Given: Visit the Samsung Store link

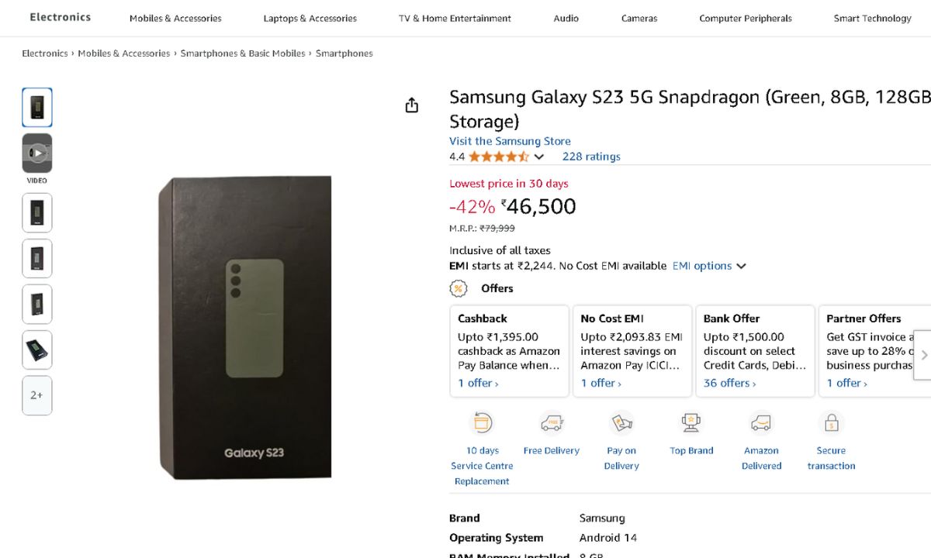Looking at the screenshot, I should [510, 141].
